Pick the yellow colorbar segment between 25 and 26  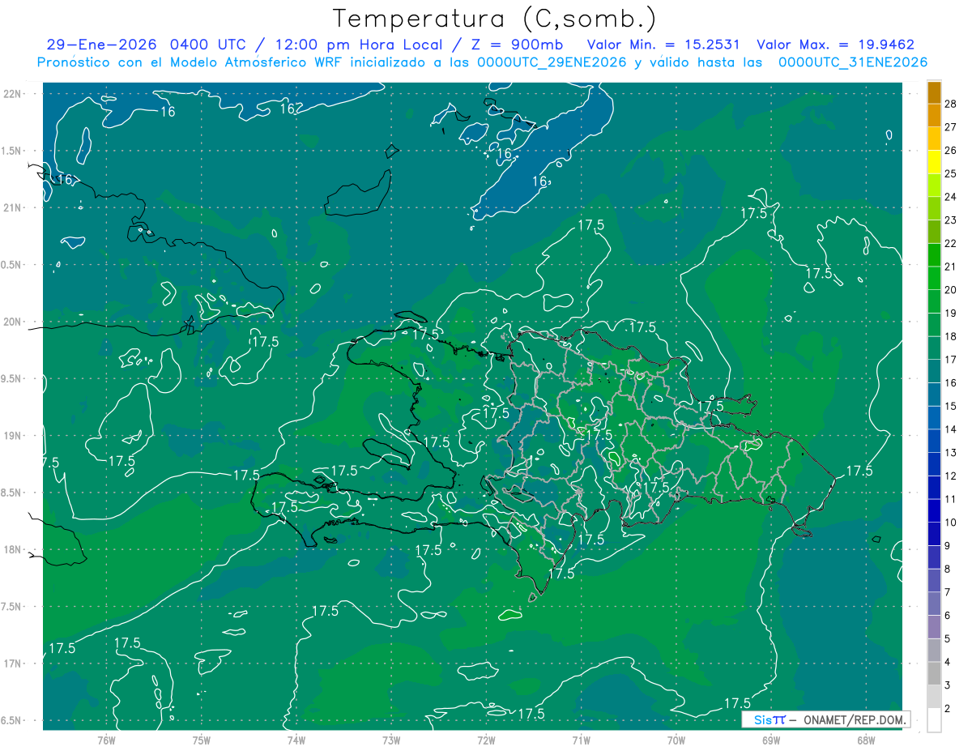click(x=935, y=162)
